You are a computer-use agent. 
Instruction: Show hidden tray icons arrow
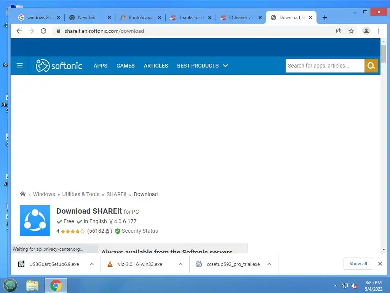tap(336, 286)
